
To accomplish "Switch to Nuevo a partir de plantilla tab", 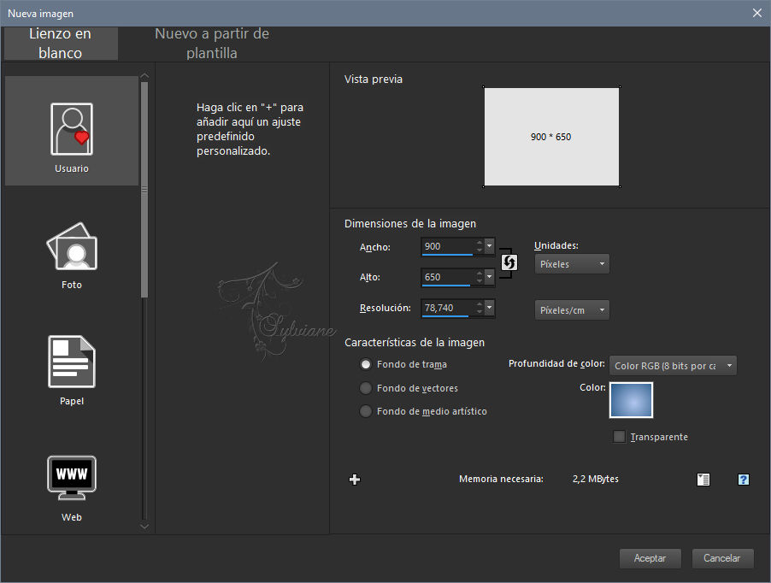I will 212,44.
